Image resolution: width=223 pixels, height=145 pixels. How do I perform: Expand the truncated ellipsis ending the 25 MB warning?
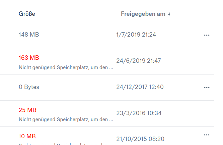tap(111, 119)
